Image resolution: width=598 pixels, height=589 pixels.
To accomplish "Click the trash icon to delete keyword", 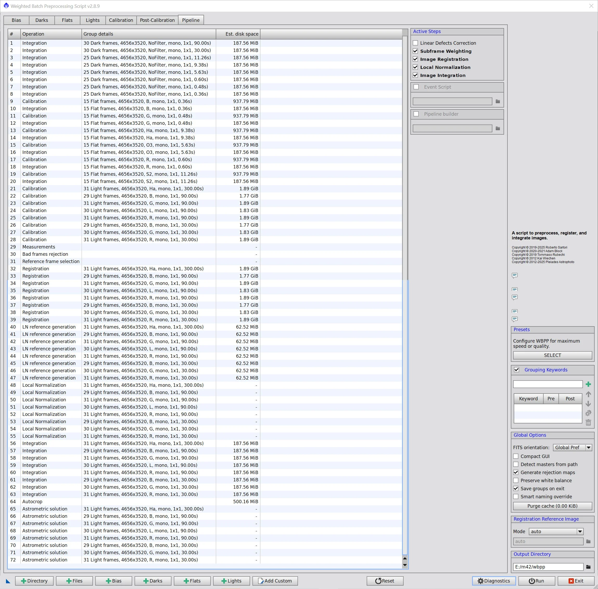I will tap(588, 423).
